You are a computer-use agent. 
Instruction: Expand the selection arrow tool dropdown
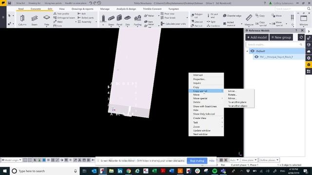pyautogui.click(x=13, y=16)
